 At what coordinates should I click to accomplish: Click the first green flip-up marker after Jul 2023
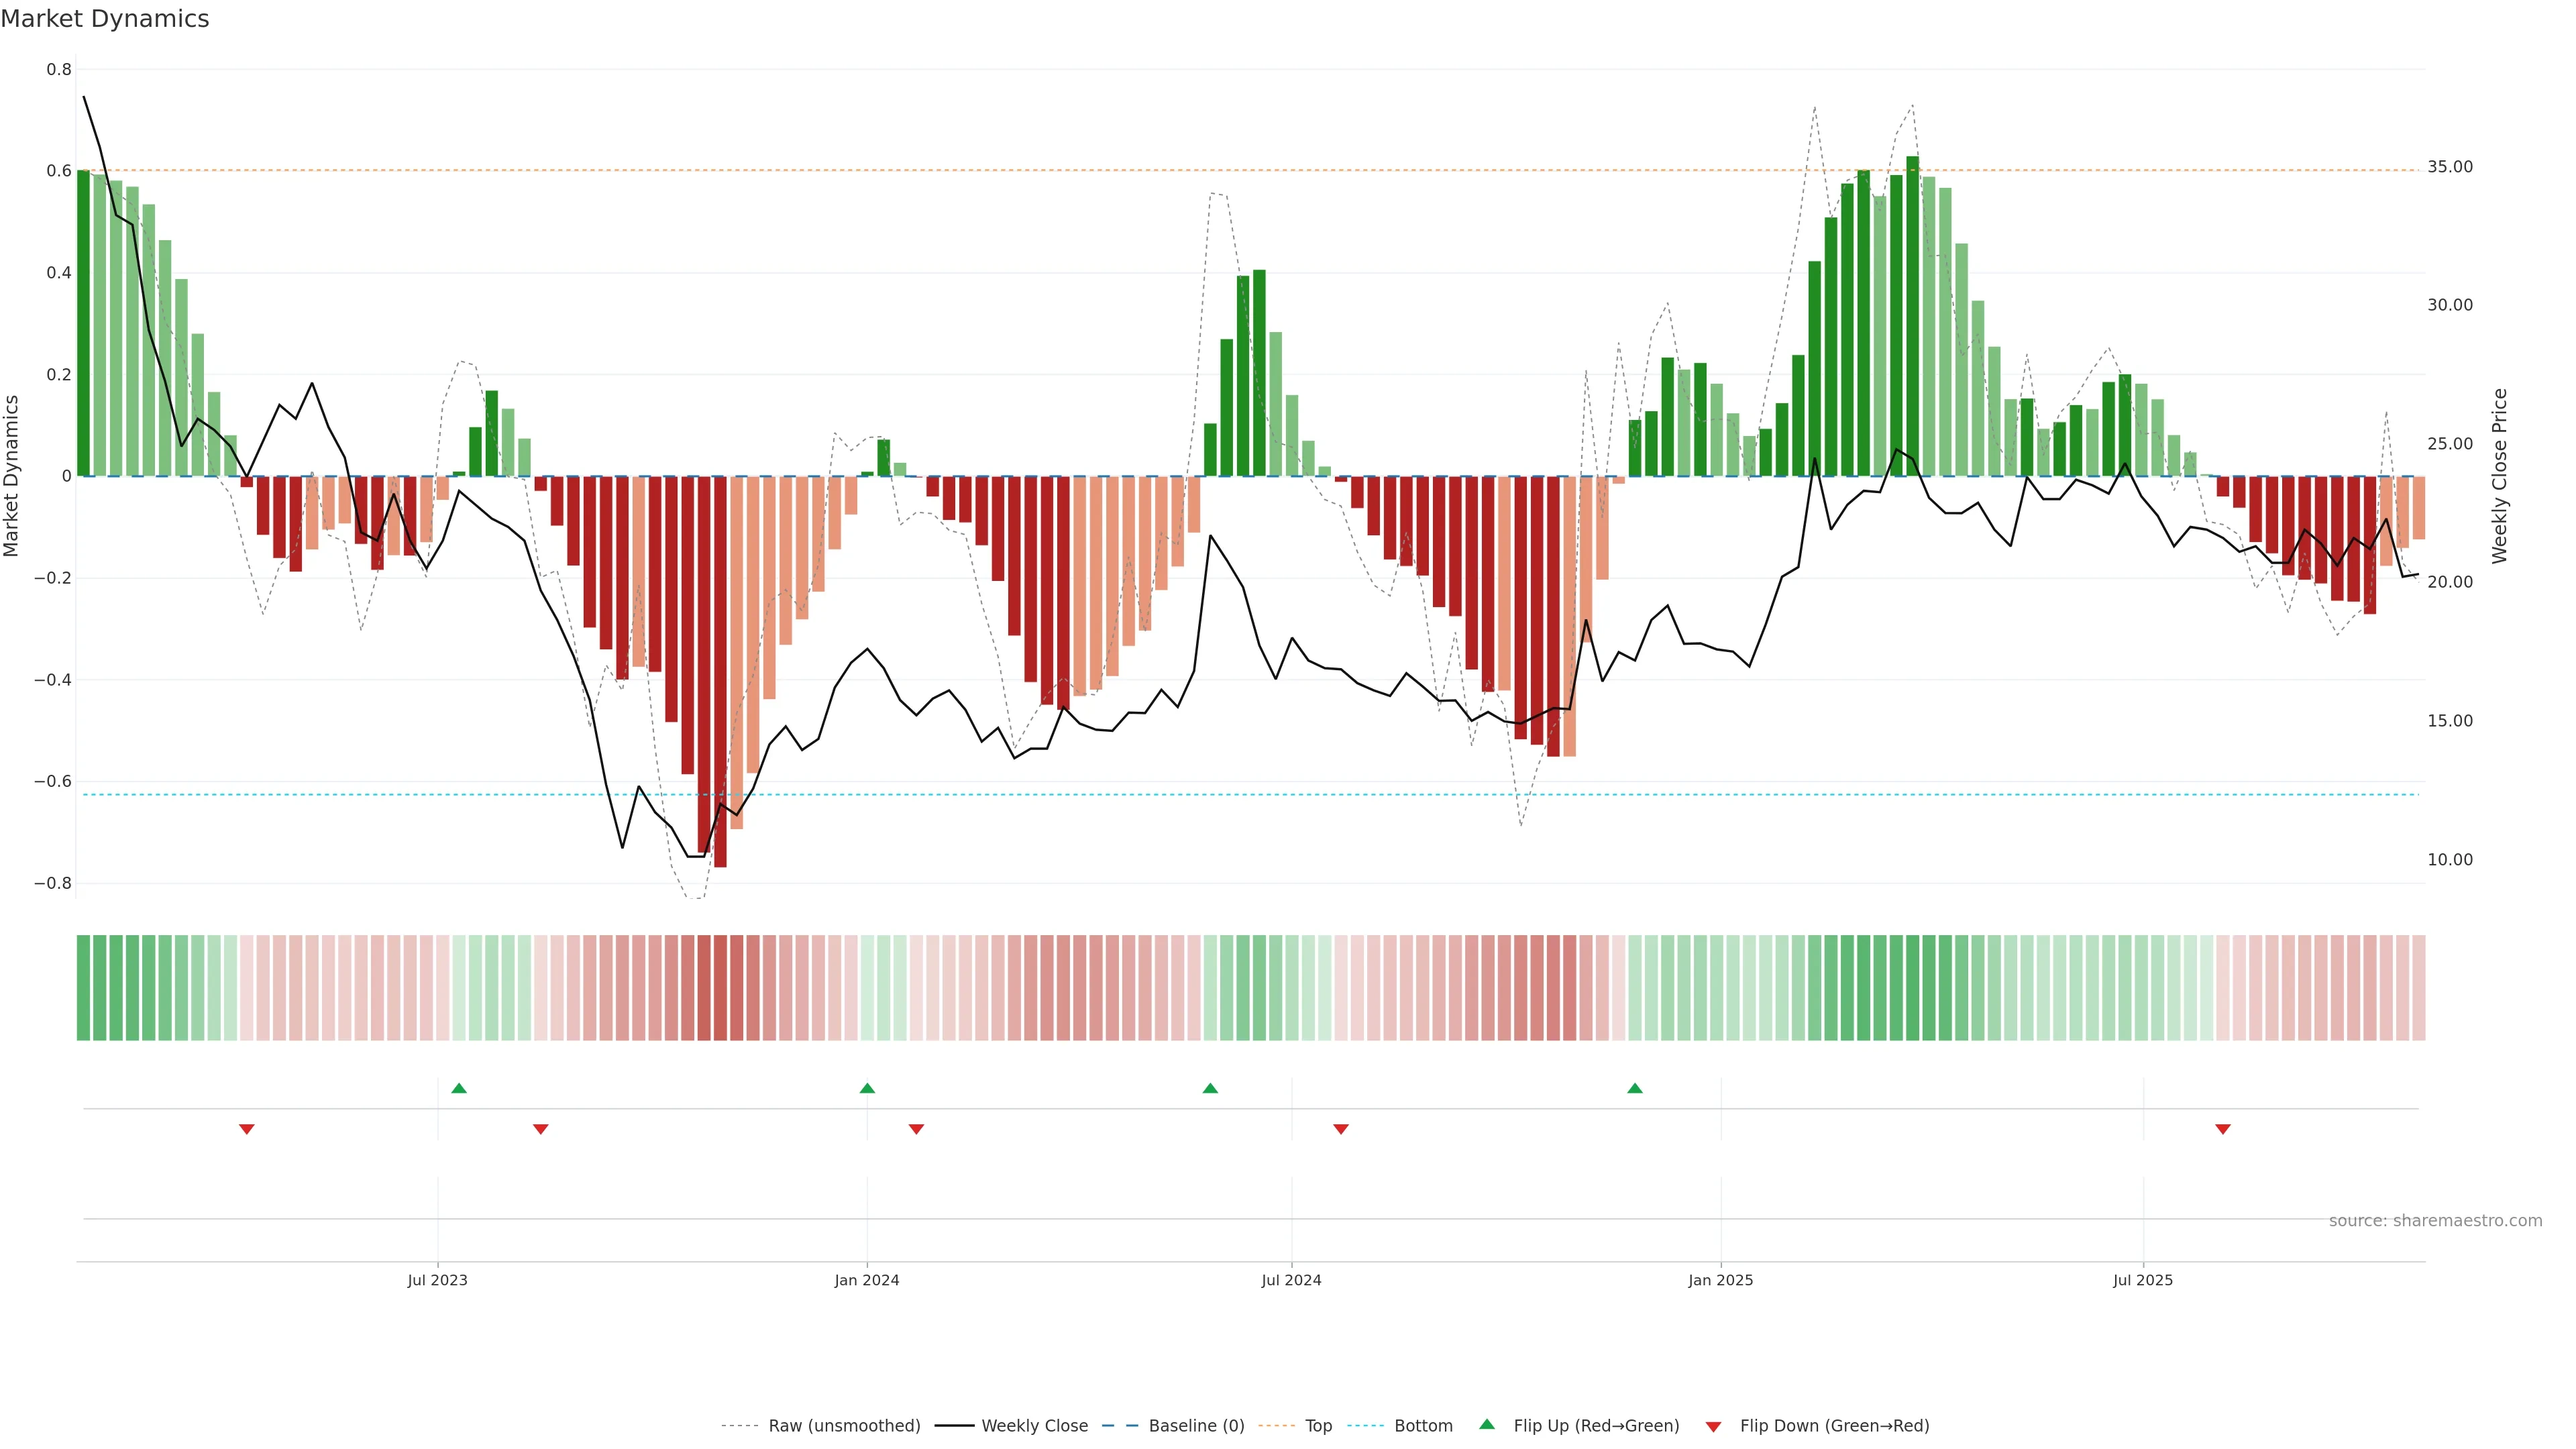pyautogui.click(x=459, y=1088)
